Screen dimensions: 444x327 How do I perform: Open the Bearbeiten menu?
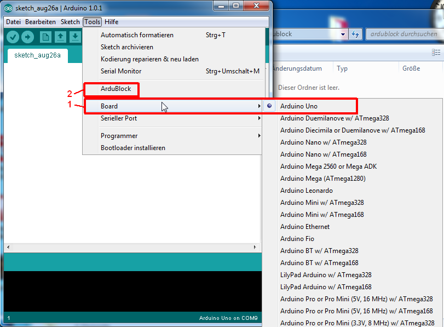40,22
